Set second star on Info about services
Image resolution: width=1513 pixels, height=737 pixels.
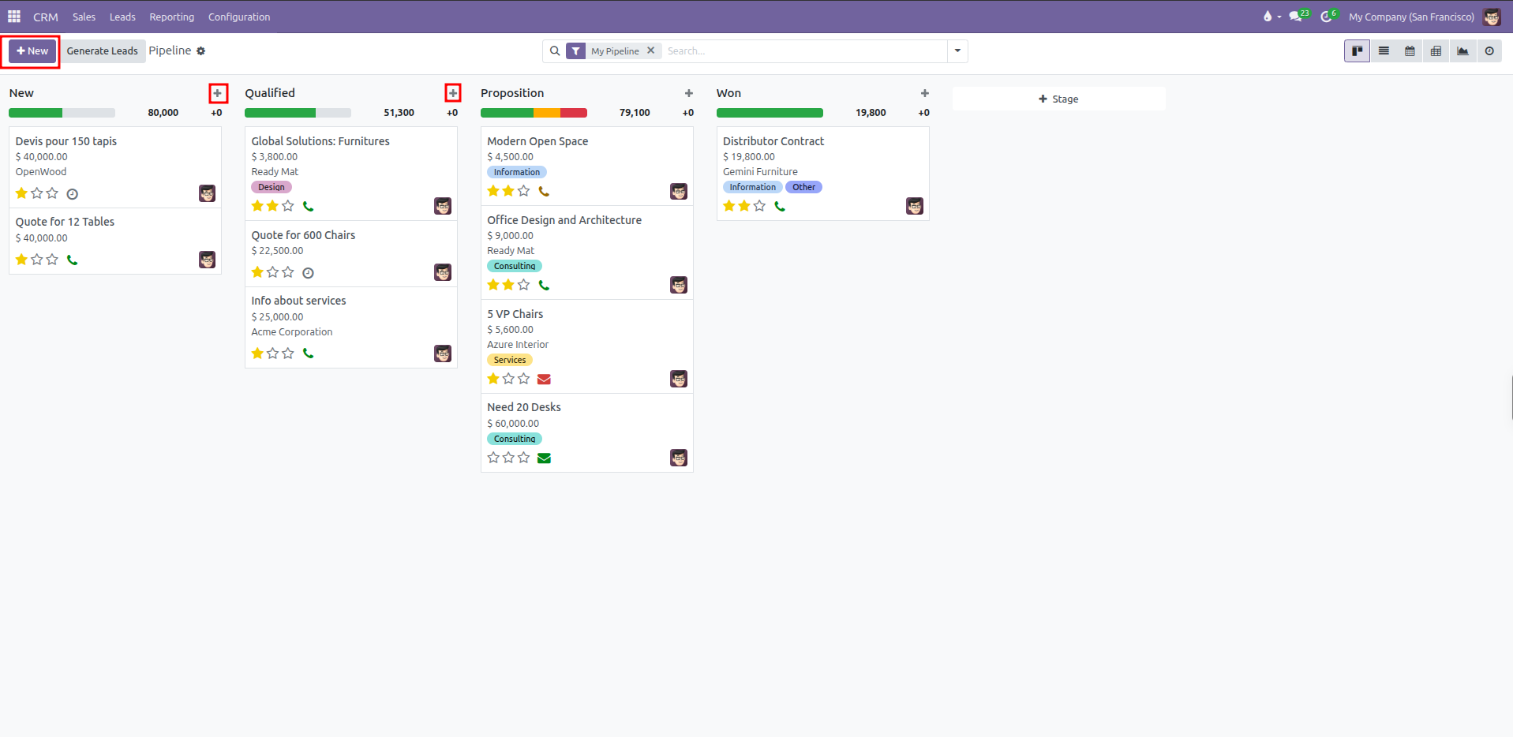tap(273, 354)
